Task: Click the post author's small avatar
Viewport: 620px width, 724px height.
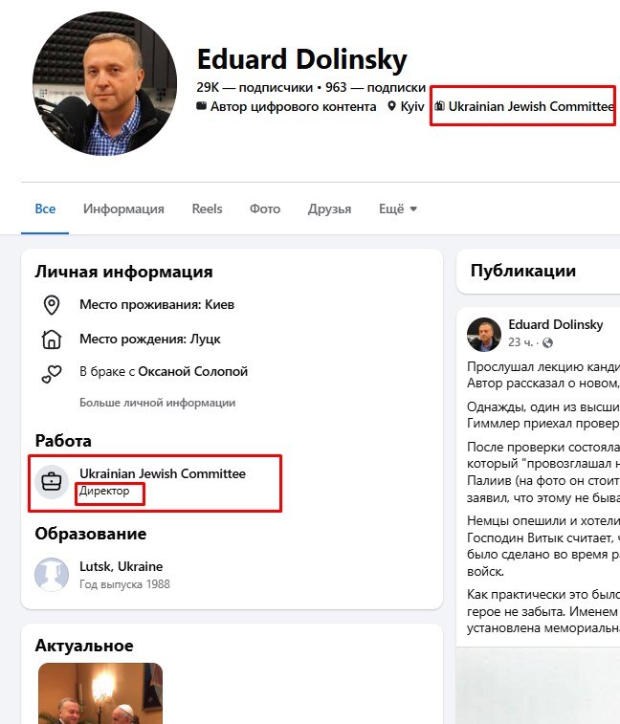Action: (484, 334)
